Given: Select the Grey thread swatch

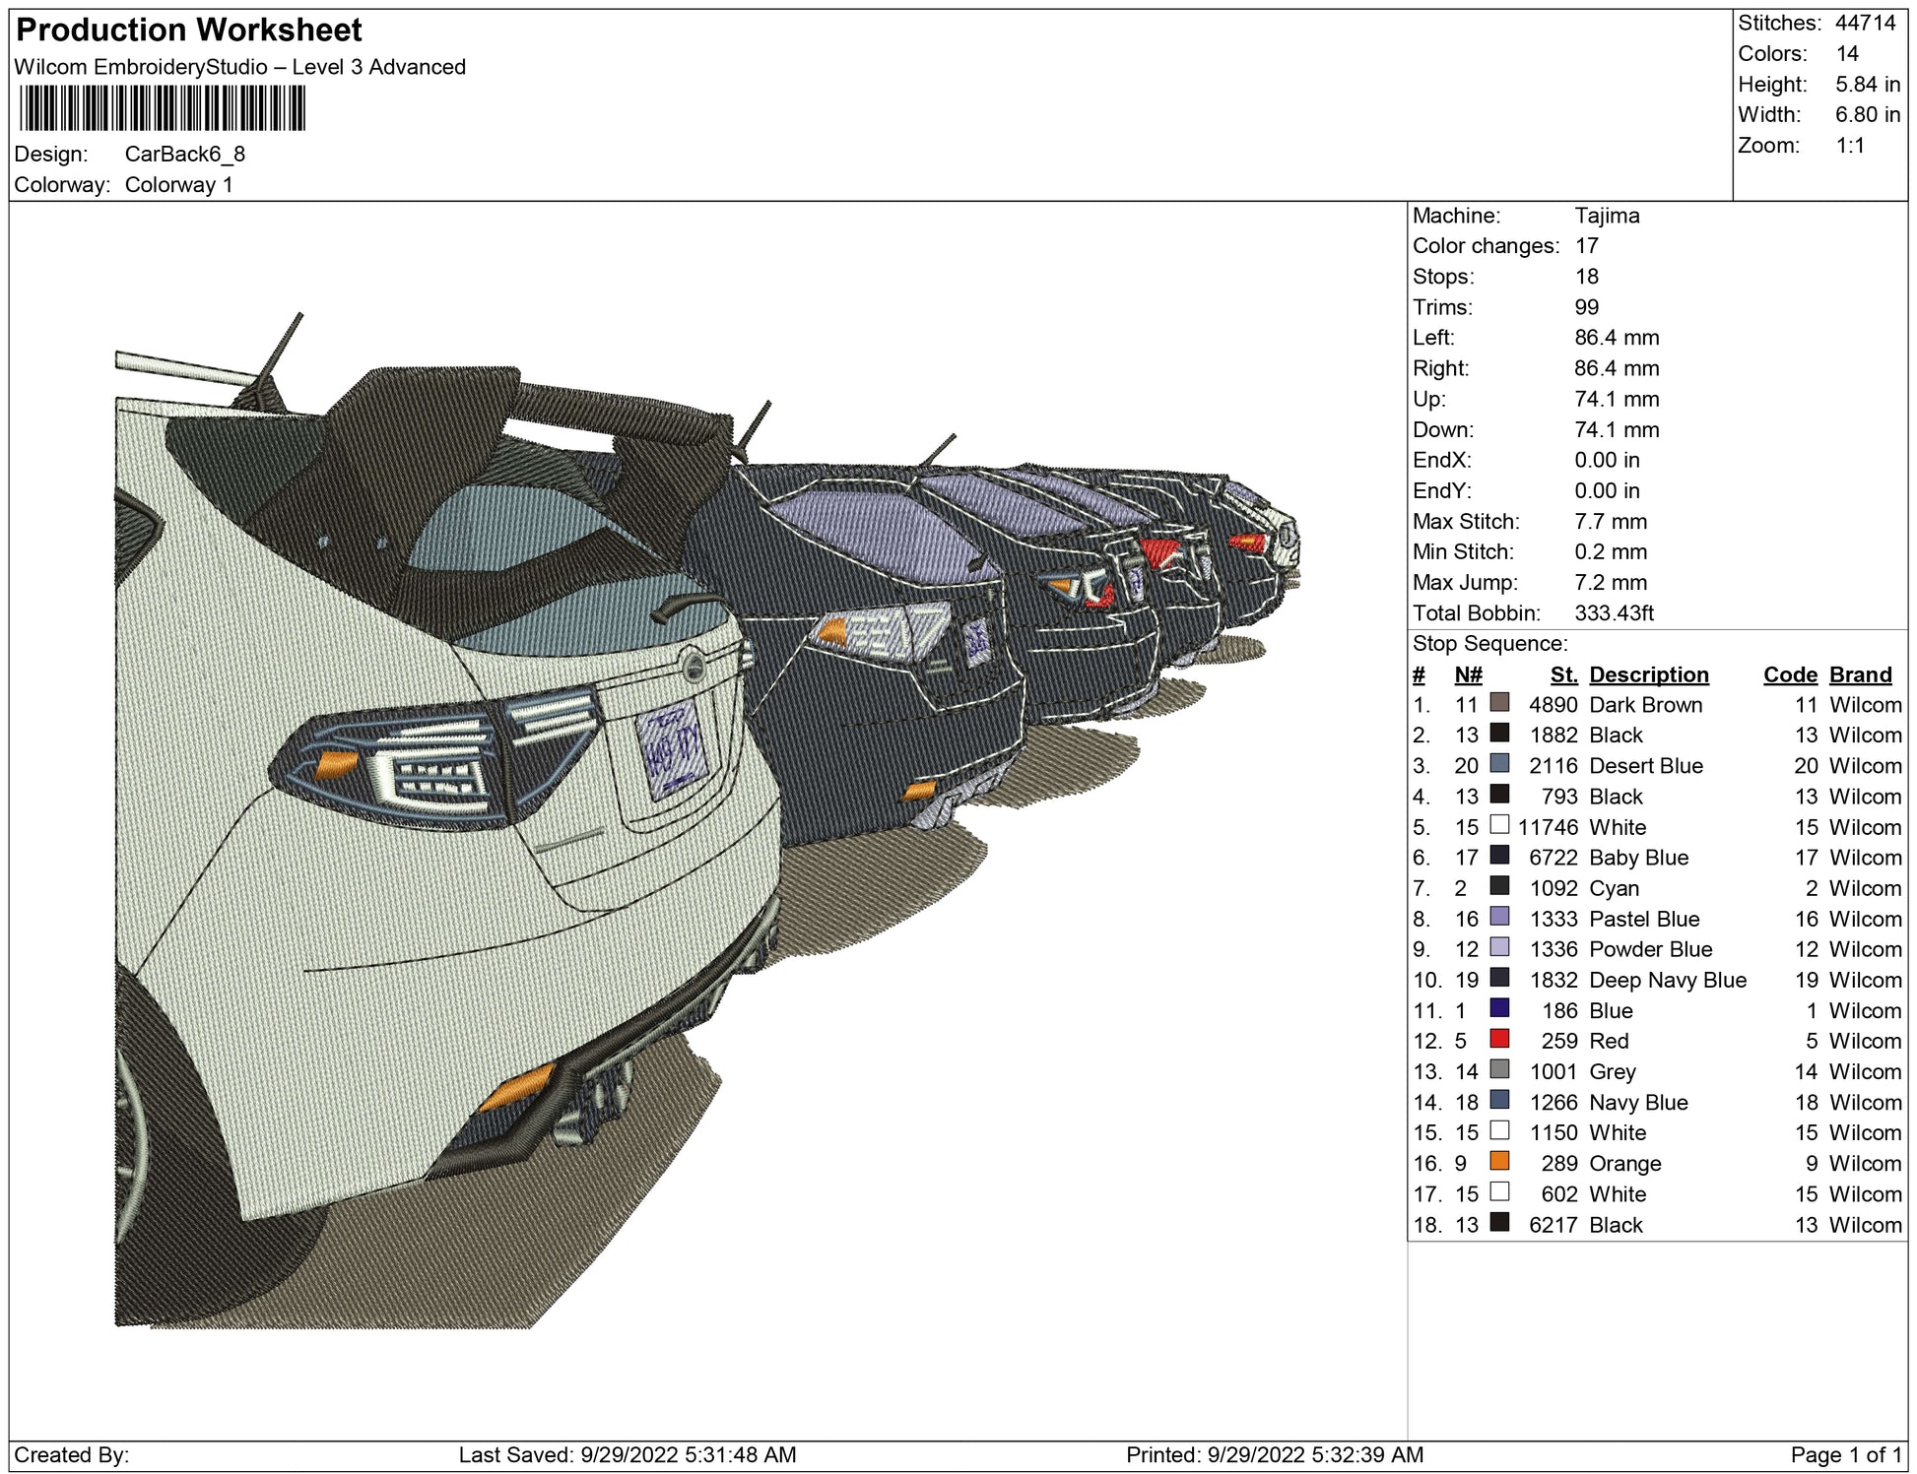Looking at the screenshot, I should [1499, 1069].
